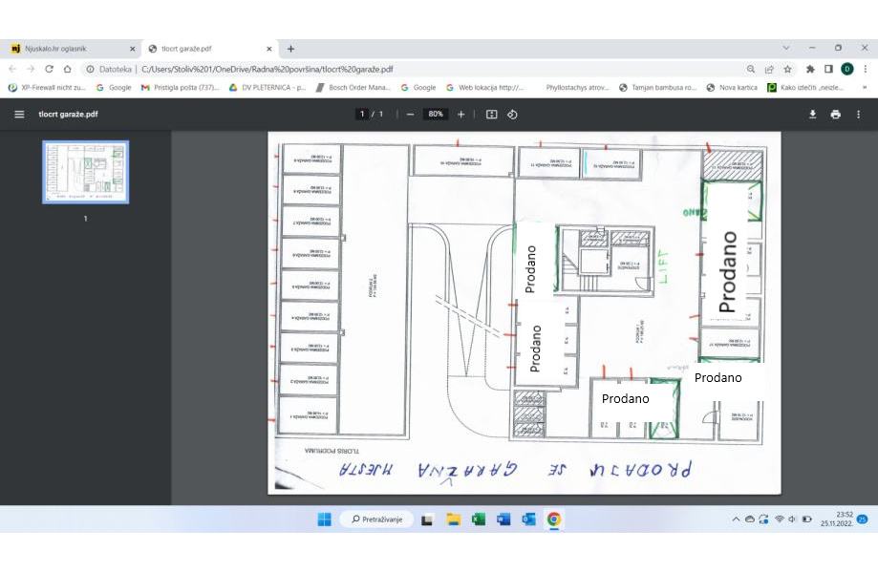
Task: Show hidden system tray icons
Action: point(735,519)
